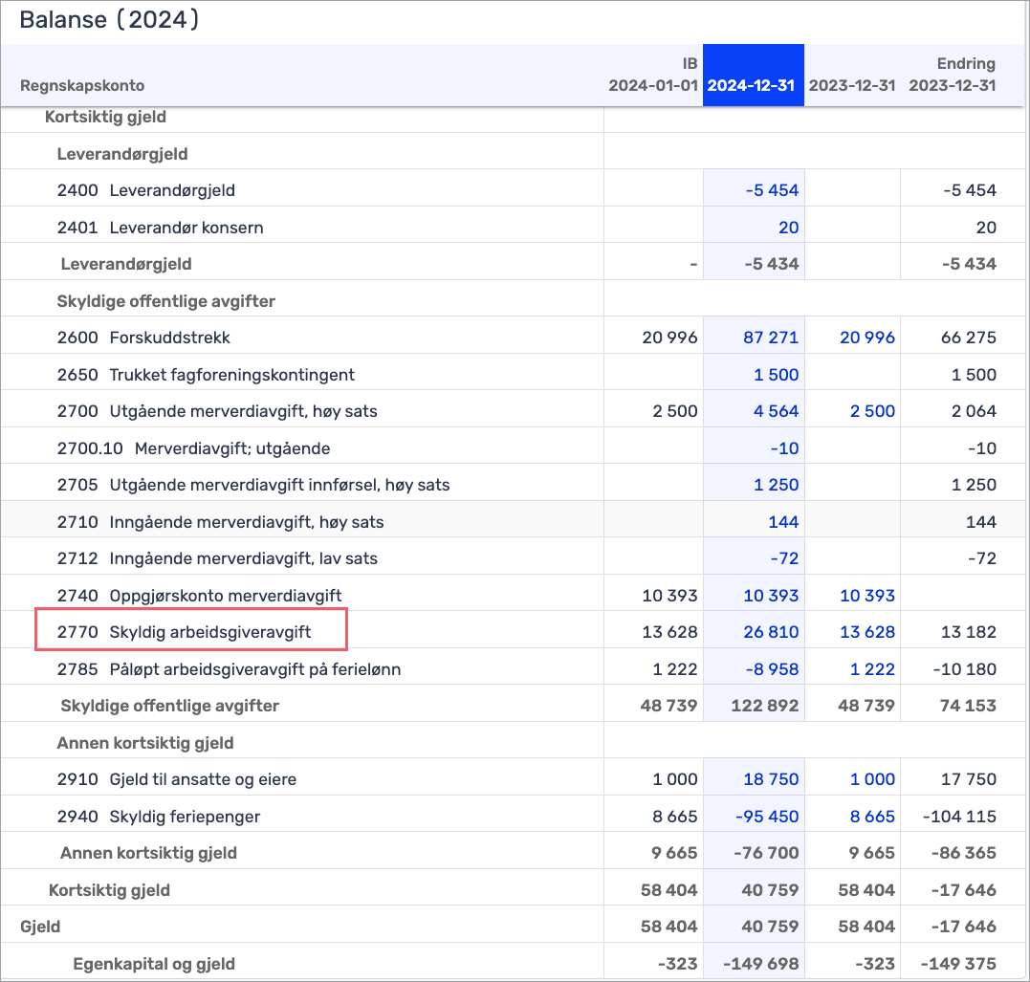The height and width of the screenshot is (982, 1030).
Task: Click -8 958 for Påløpt arbeidsgiveravgift på ferielønn
Action: [x=772, y=669]
